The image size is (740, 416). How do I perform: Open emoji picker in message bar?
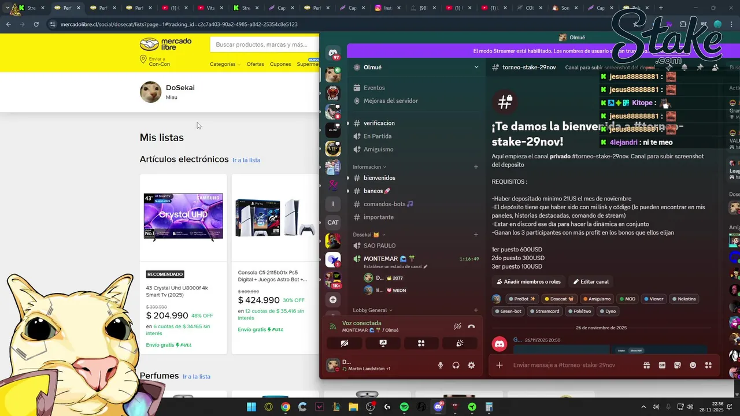click(693, 365)
